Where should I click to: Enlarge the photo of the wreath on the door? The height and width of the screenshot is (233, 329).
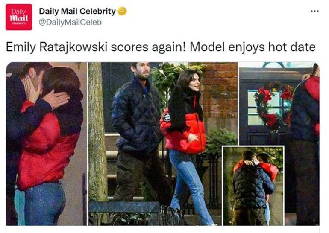coord(279,104)
